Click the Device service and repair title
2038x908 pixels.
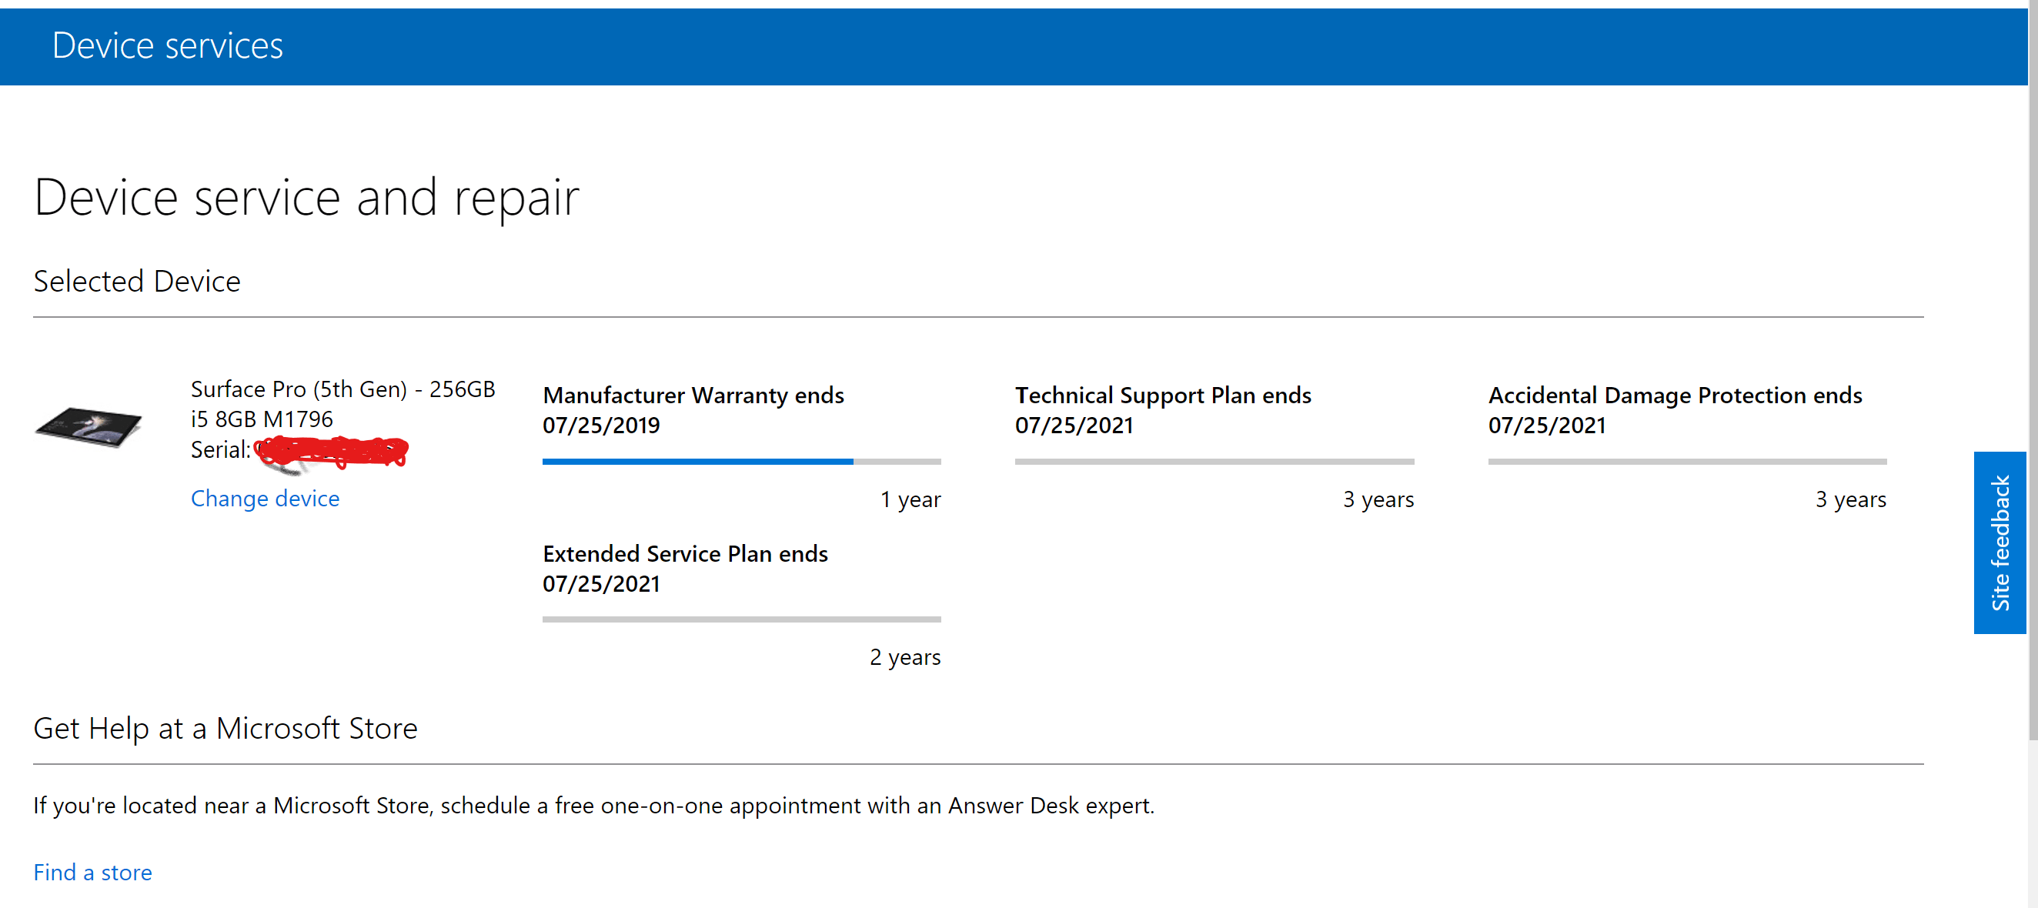click(307, 196)
